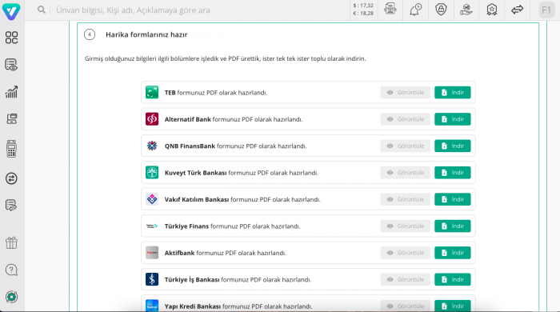Open the support lifebuoy icon in sidebar
The height and width of the screenshot is (312, 560).
(11, 297)
